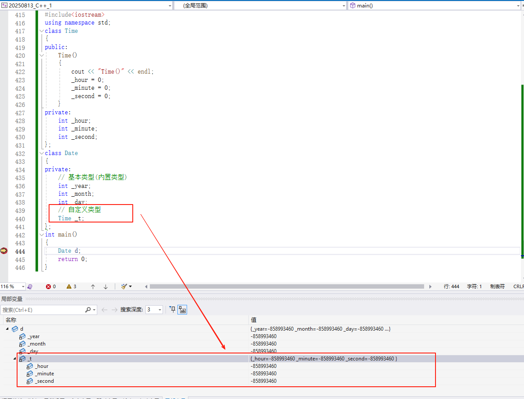The image size is (524, 399).
Task: Click the cube icon beside main()
Action: [x=353, y=5]
